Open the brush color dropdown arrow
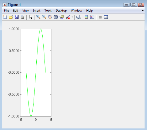Image resolution: width=147 pixels, height=130 pixels. pos(72,17)
